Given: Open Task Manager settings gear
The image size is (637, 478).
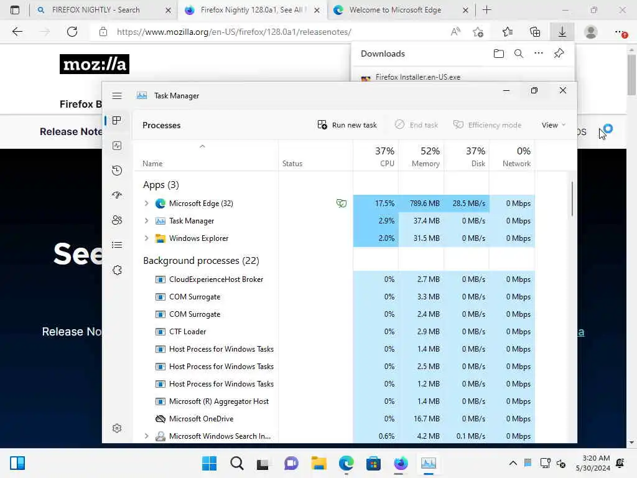Looking at the screenshot, I should pyautogui.click(x=117, y=428).
